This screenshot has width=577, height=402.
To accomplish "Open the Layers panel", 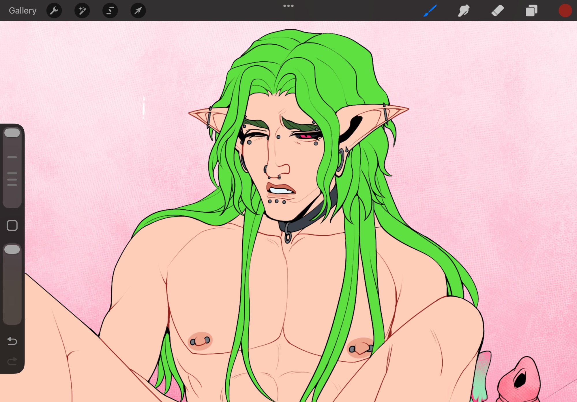I will pyautogui.click(x=531, y=11).
